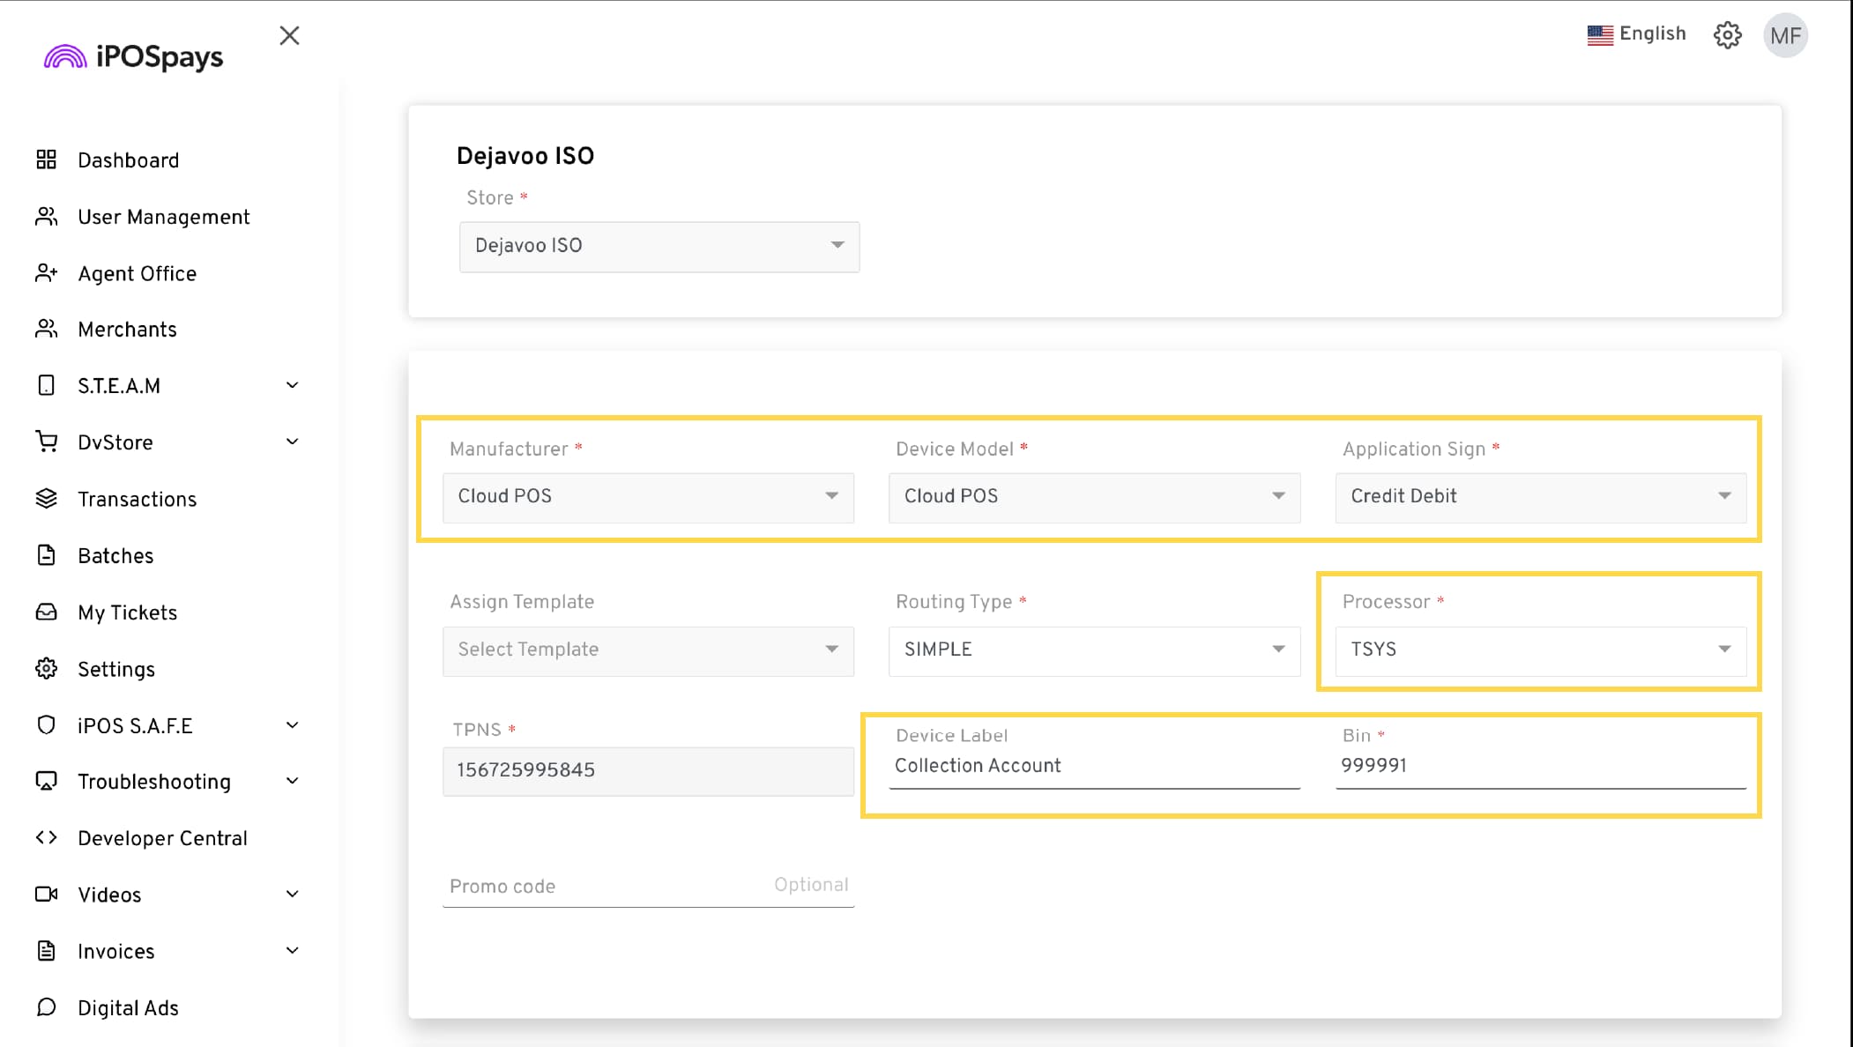
Task: Click the Agent Office person-plus icon
Action: pos(46,273)
